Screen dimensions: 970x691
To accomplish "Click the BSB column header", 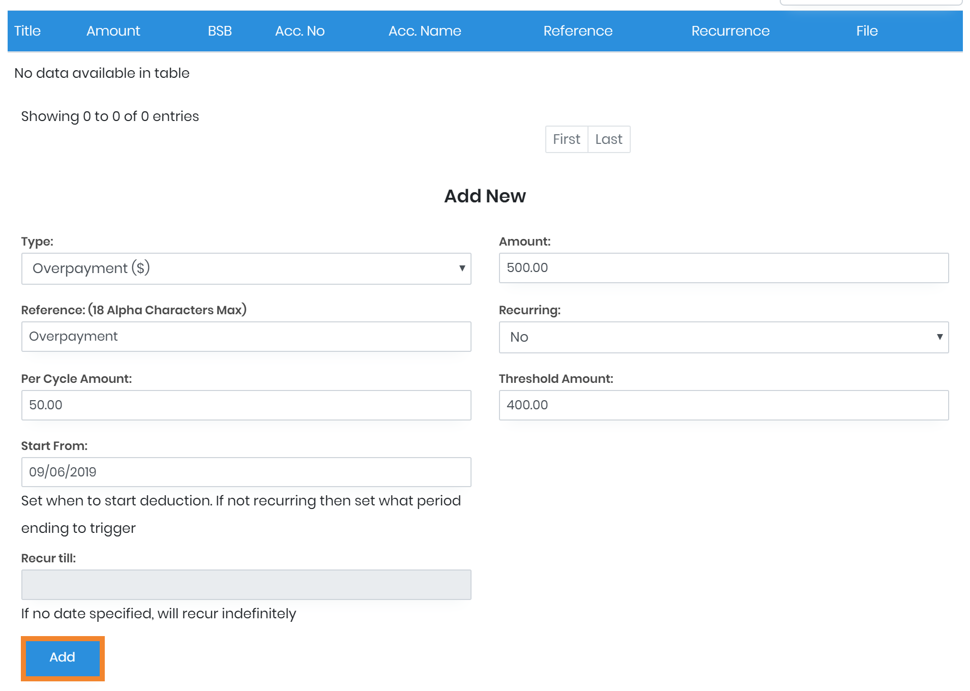I will click(220, 31).
